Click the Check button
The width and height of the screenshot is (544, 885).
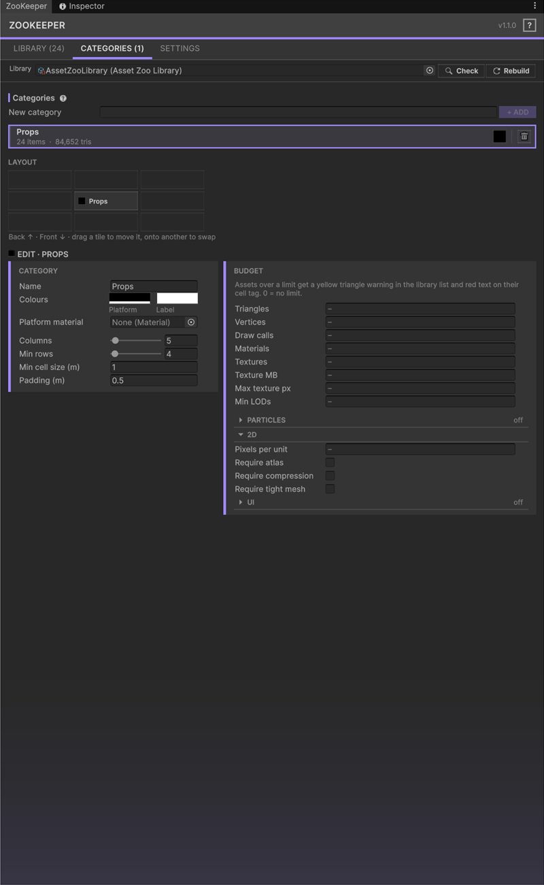461,71
